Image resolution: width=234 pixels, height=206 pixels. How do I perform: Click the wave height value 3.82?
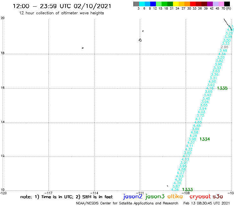[219, 61]
